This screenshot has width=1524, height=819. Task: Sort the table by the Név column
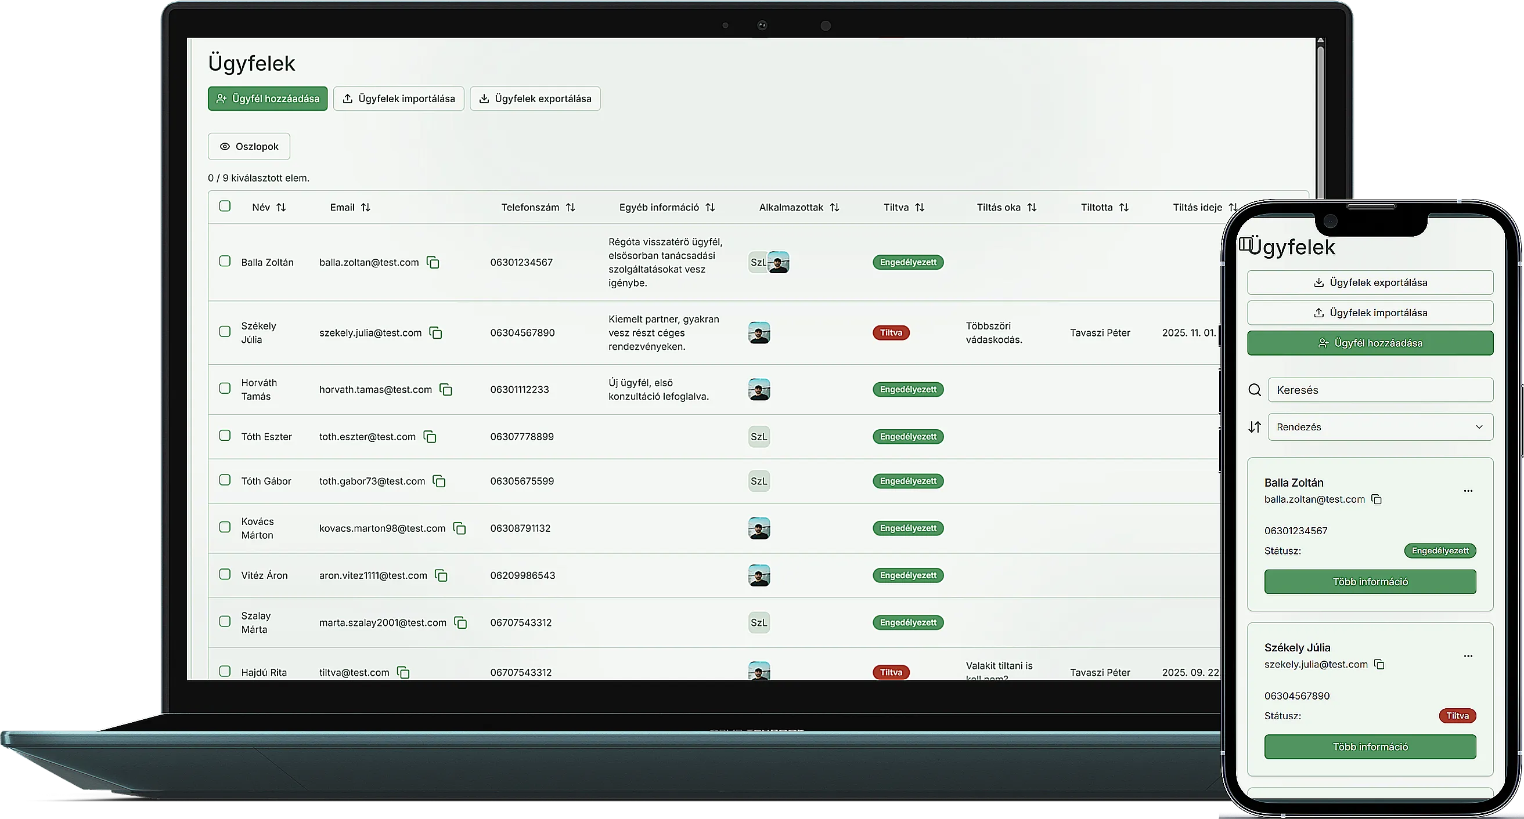(x=281, y=208)
